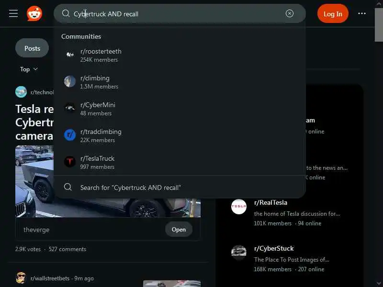This screenshot has height=287, width=383.
Task: Click magnifier icon beside Search for suggestion
Action: (x=68, y=187)
